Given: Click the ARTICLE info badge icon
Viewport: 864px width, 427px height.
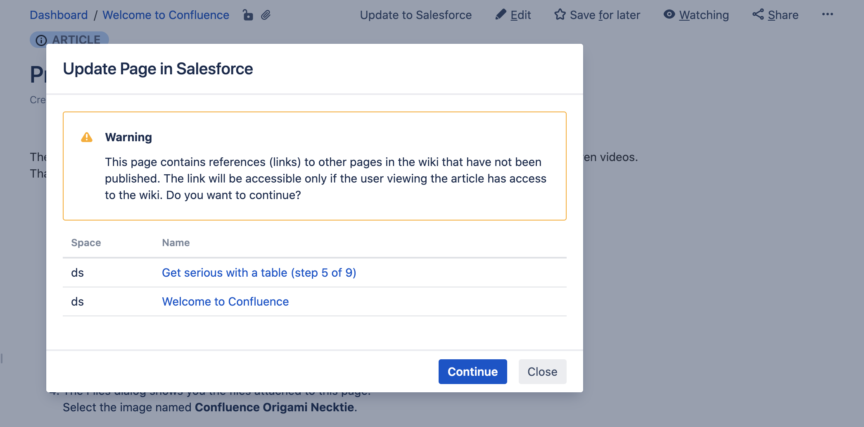Looking at the screenshot, I should 41,40.
